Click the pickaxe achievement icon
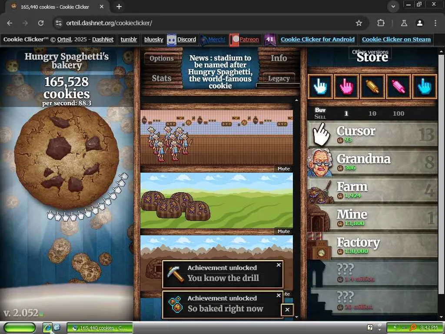445x334 pixels. (x=175, y=274)
